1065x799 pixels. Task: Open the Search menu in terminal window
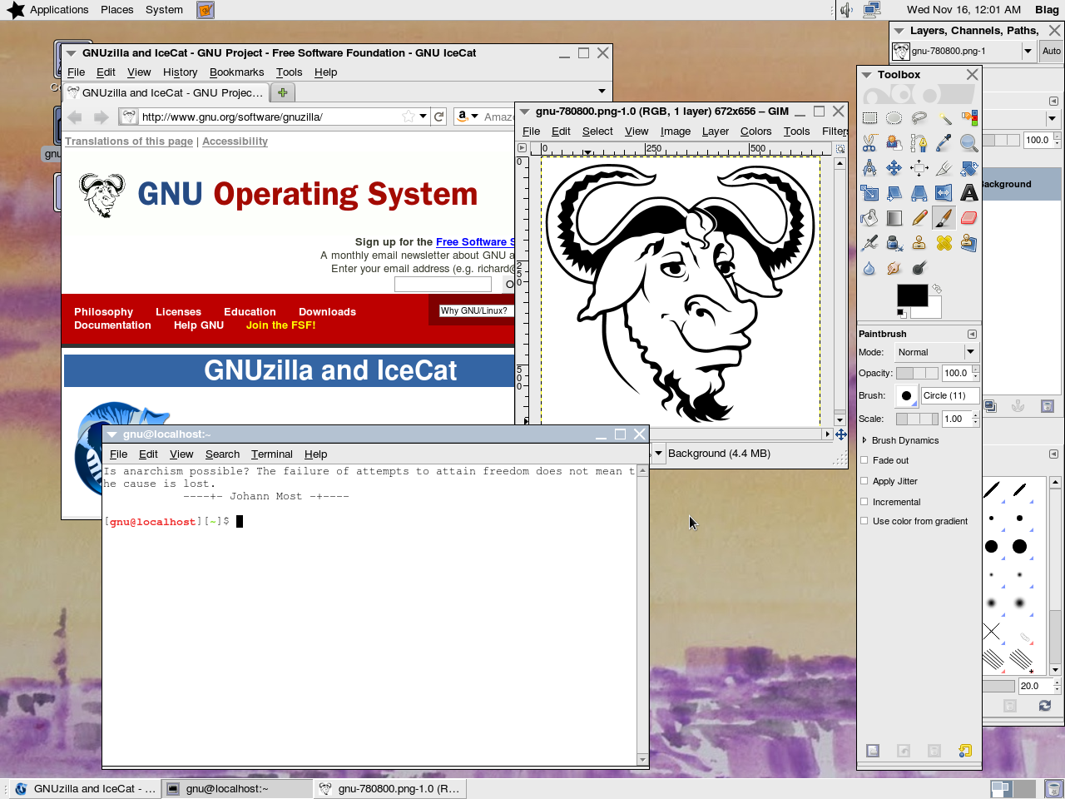pos(222,454)
